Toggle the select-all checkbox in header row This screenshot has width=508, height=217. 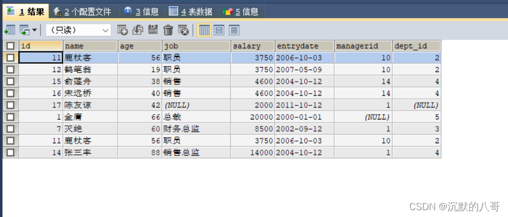click(x=11, y=46)
